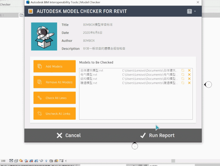Toggle Shadows in Revit view control bar

tap(26, 161)
